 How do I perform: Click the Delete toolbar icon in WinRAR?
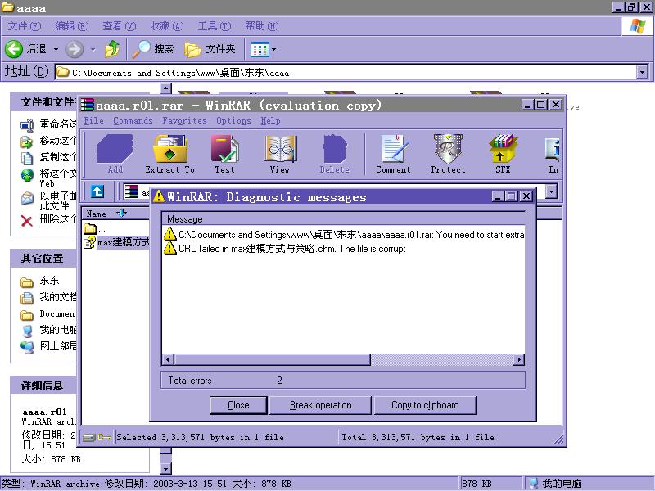tap(334, 154)
